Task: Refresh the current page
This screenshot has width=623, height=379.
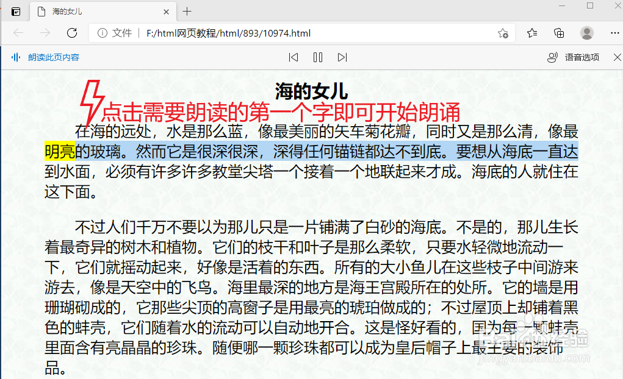Action: tap(72, 33)
